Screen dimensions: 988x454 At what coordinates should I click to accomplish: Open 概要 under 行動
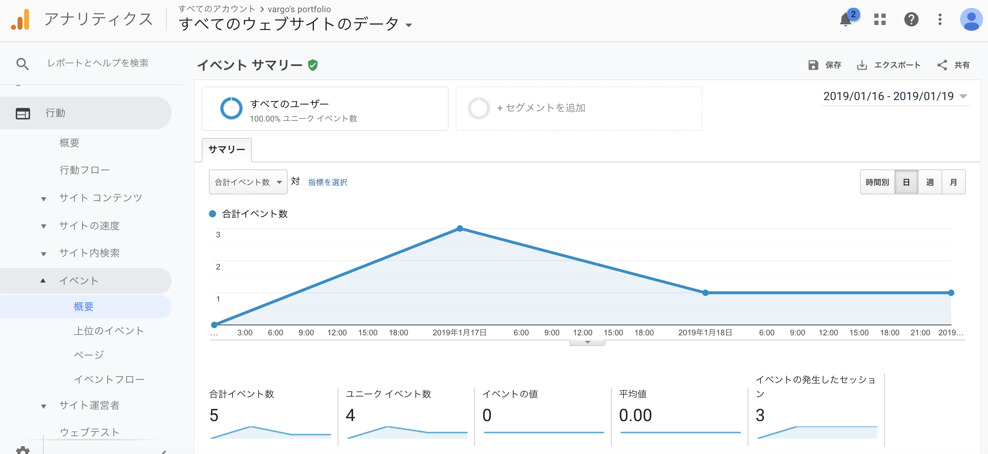click(69, 143)
